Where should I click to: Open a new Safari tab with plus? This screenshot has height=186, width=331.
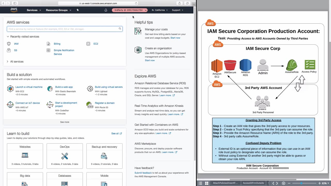(194, 4)
